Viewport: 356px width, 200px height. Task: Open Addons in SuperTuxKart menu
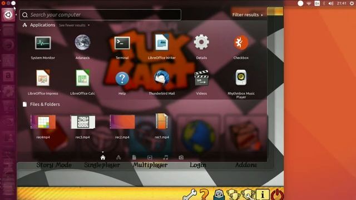click(246, 165)
